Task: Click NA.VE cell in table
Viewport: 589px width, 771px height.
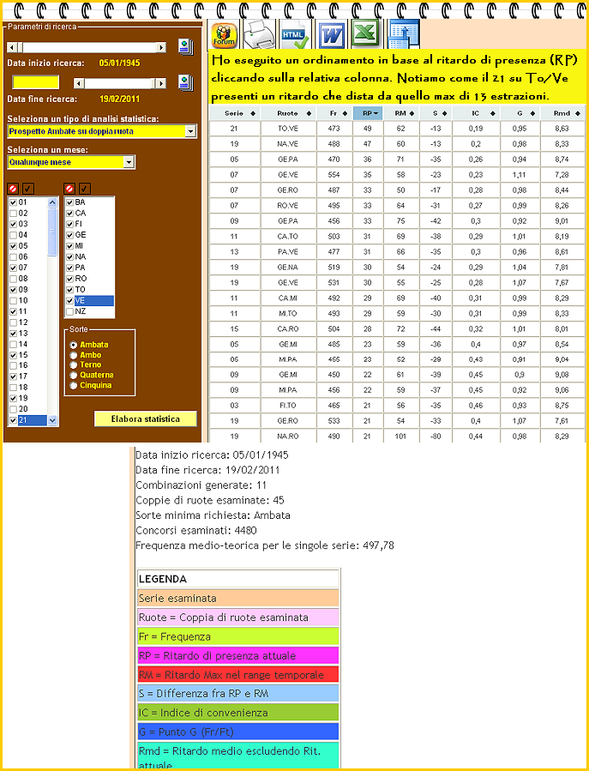Action: point(288,144)
